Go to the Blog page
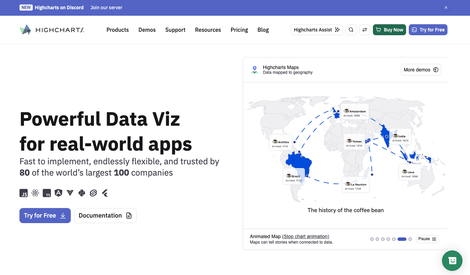The height and width of the screenshot is (275, 470). (263, 30)
